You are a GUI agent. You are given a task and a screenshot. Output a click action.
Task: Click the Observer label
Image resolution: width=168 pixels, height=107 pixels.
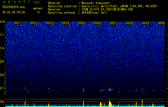54,3
